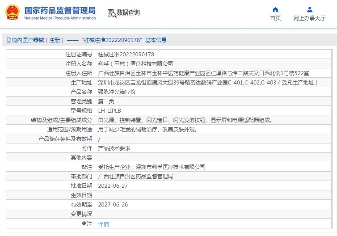Click the 网上办事大厅 text link
Screen dimensions: 337x236
coord(309,18)
